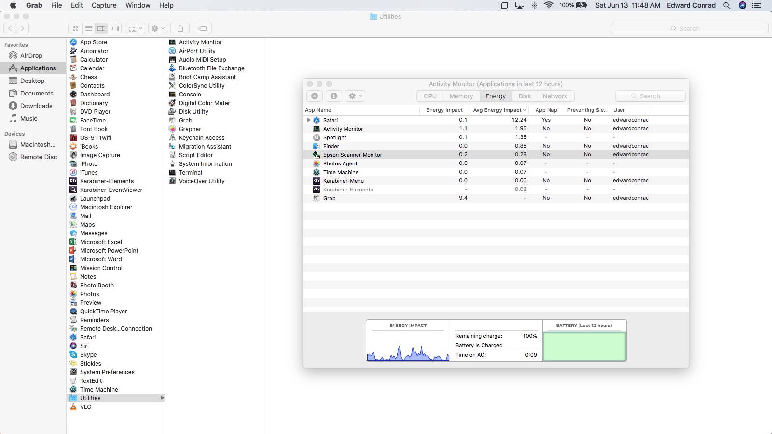Select the Microsoft PowerPoint icon

tap(73, 250)
